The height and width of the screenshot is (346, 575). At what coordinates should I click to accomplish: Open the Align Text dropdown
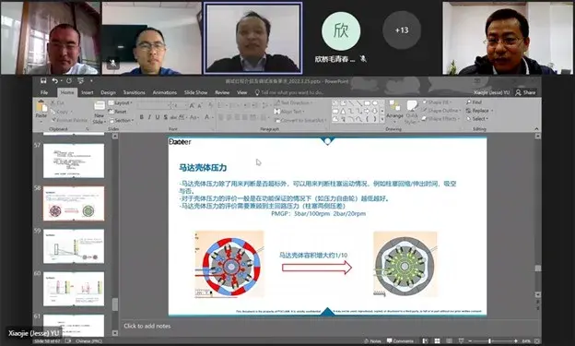pyautogui.click(x=289, y=112)
